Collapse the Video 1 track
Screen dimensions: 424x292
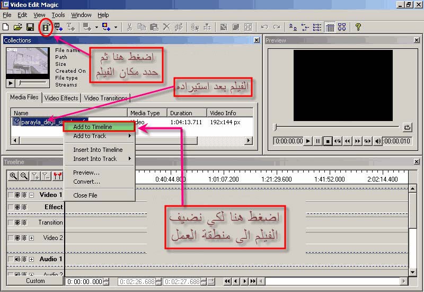point(32,195)
